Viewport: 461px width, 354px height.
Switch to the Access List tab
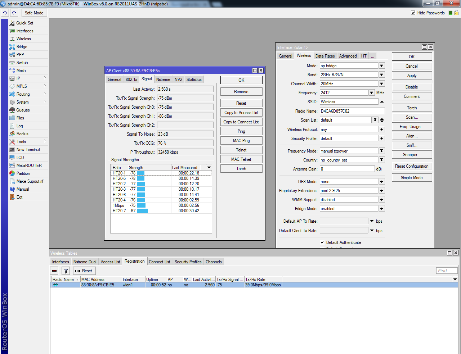[110, 262]
